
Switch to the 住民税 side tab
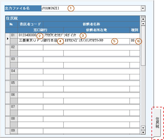(x=157, y=123)
